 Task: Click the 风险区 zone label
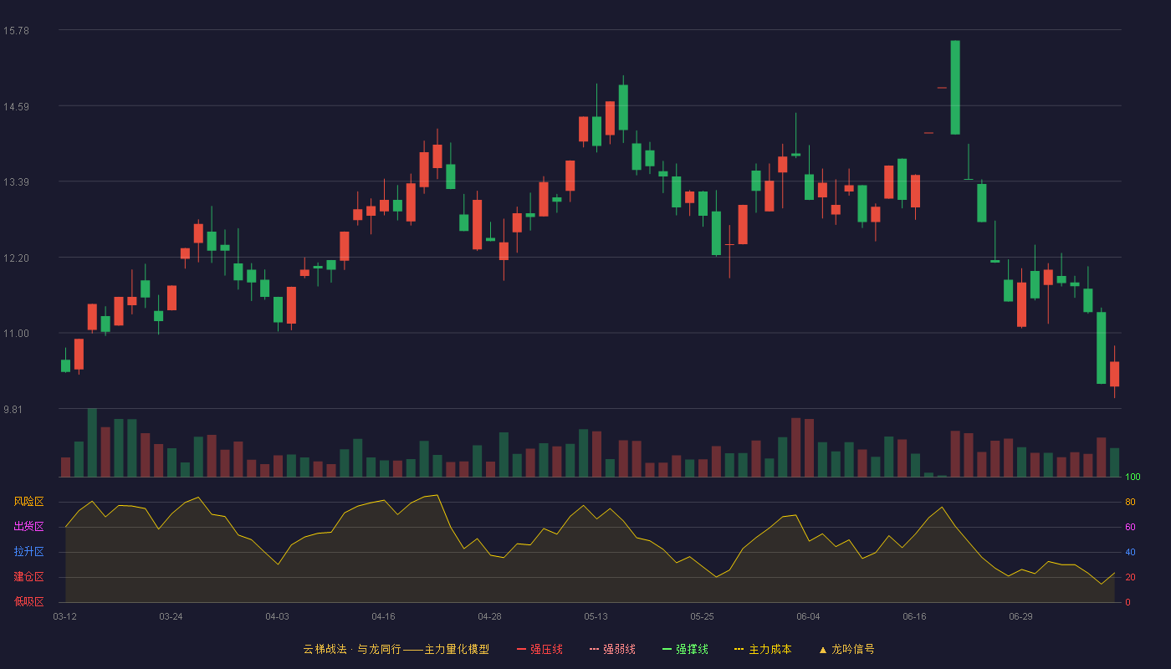[x=28, y=502]
